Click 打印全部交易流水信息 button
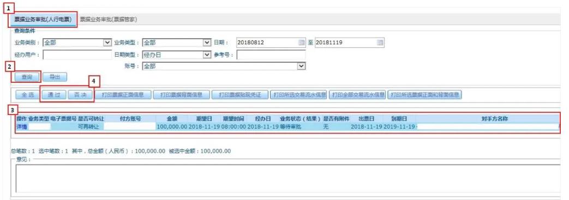Viewport: 569px width, 200px height. tap(358, 95)
